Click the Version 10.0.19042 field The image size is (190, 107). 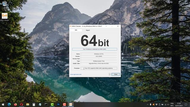pyautogui.click(x=99, y=56)
